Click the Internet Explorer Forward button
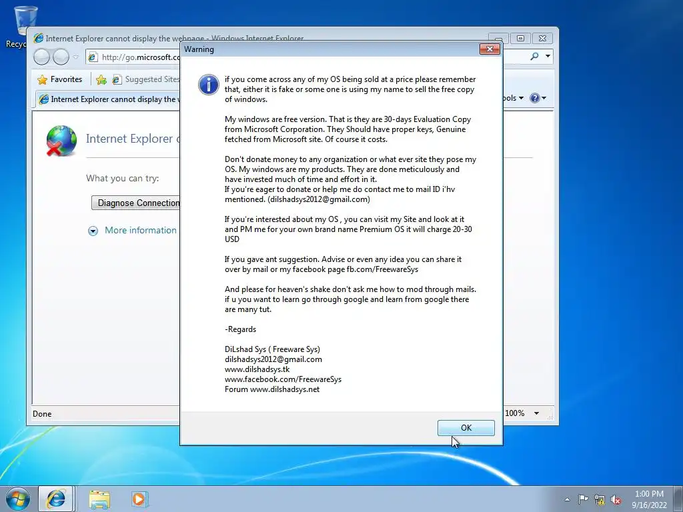 (x=61, y=57)
